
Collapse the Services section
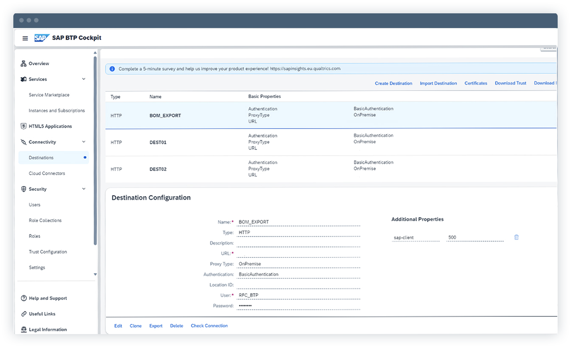pos(84,79)
